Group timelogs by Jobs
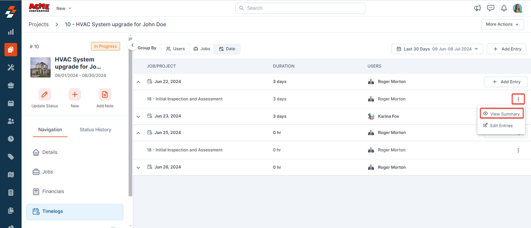 (202, 49)
